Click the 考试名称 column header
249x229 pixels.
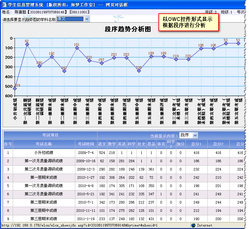(44, 144)
